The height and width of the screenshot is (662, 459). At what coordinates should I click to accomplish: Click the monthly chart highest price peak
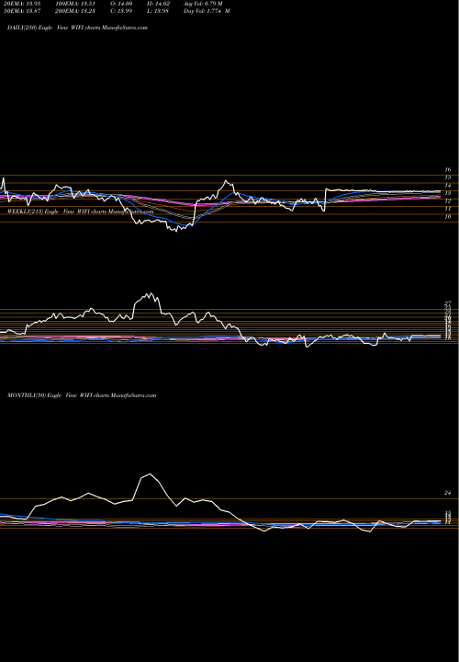tap(150, 474)
